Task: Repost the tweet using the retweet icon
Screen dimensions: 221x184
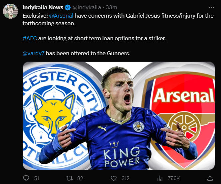Action: pos(70,178)
